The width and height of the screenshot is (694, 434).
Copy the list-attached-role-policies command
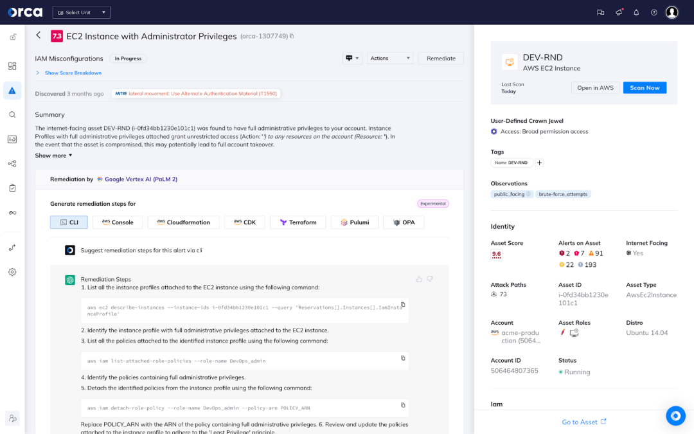pyautogui.click(x=403, y=358)
